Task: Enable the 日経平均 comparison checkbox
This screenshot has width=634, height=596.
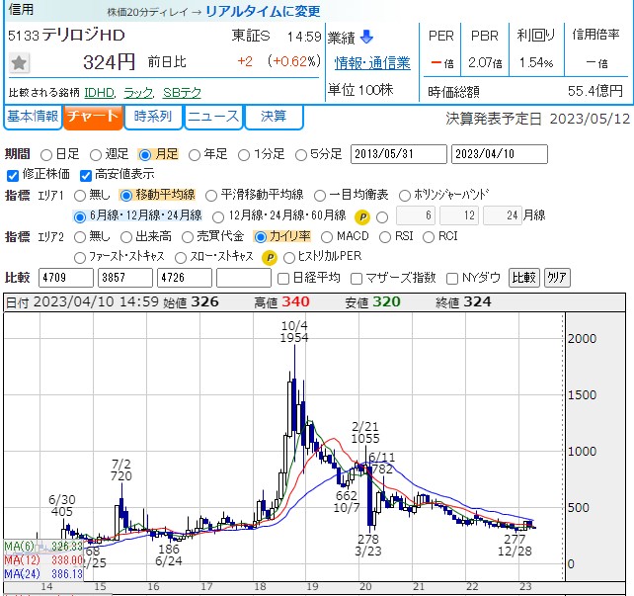Action: pyautogui.click(x=283, y=279)
